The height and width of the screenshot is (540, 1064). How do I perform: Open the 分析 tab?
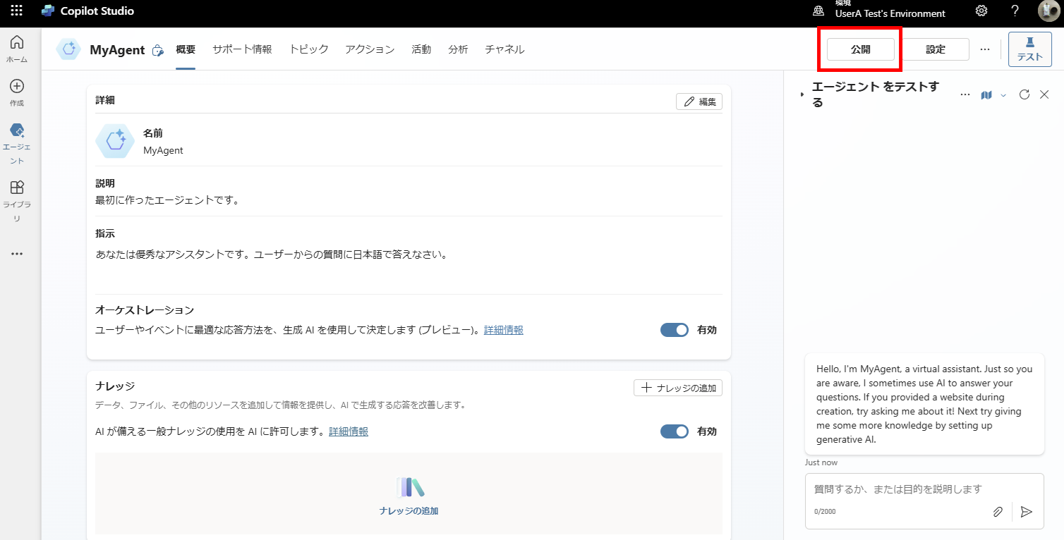coord(458,49)
